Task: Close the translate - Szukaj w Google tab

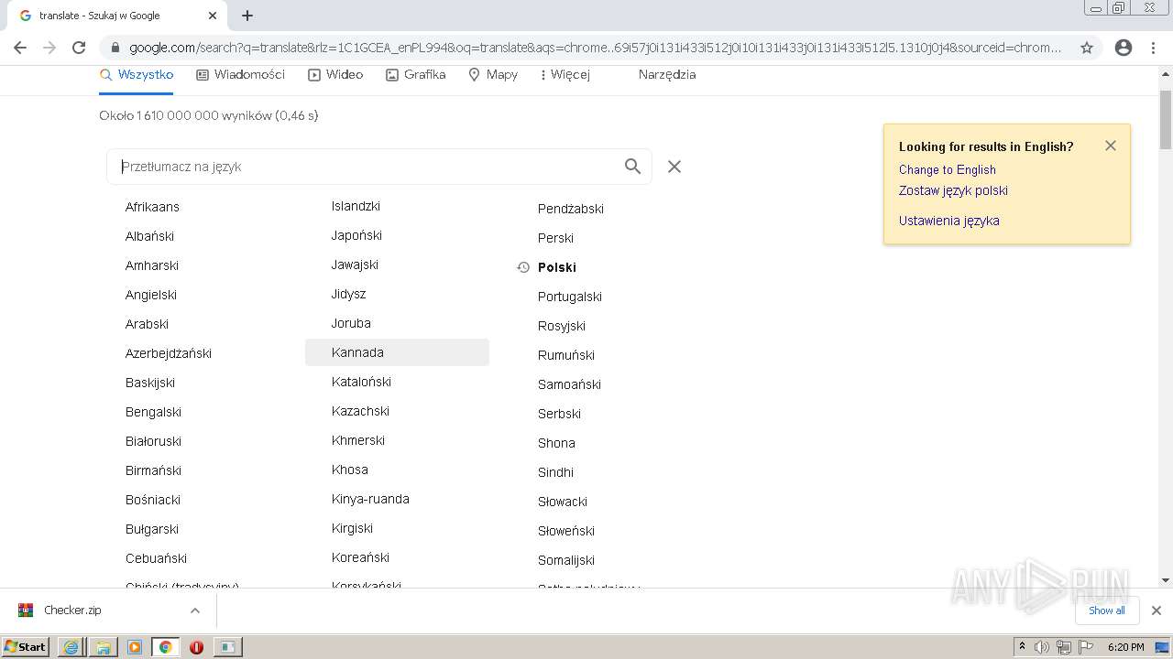Action: (213, 16)
